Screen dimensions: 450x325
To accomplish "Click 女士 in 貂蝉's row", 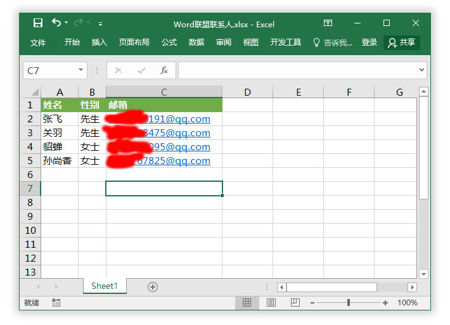I will (x=92, y=147).
